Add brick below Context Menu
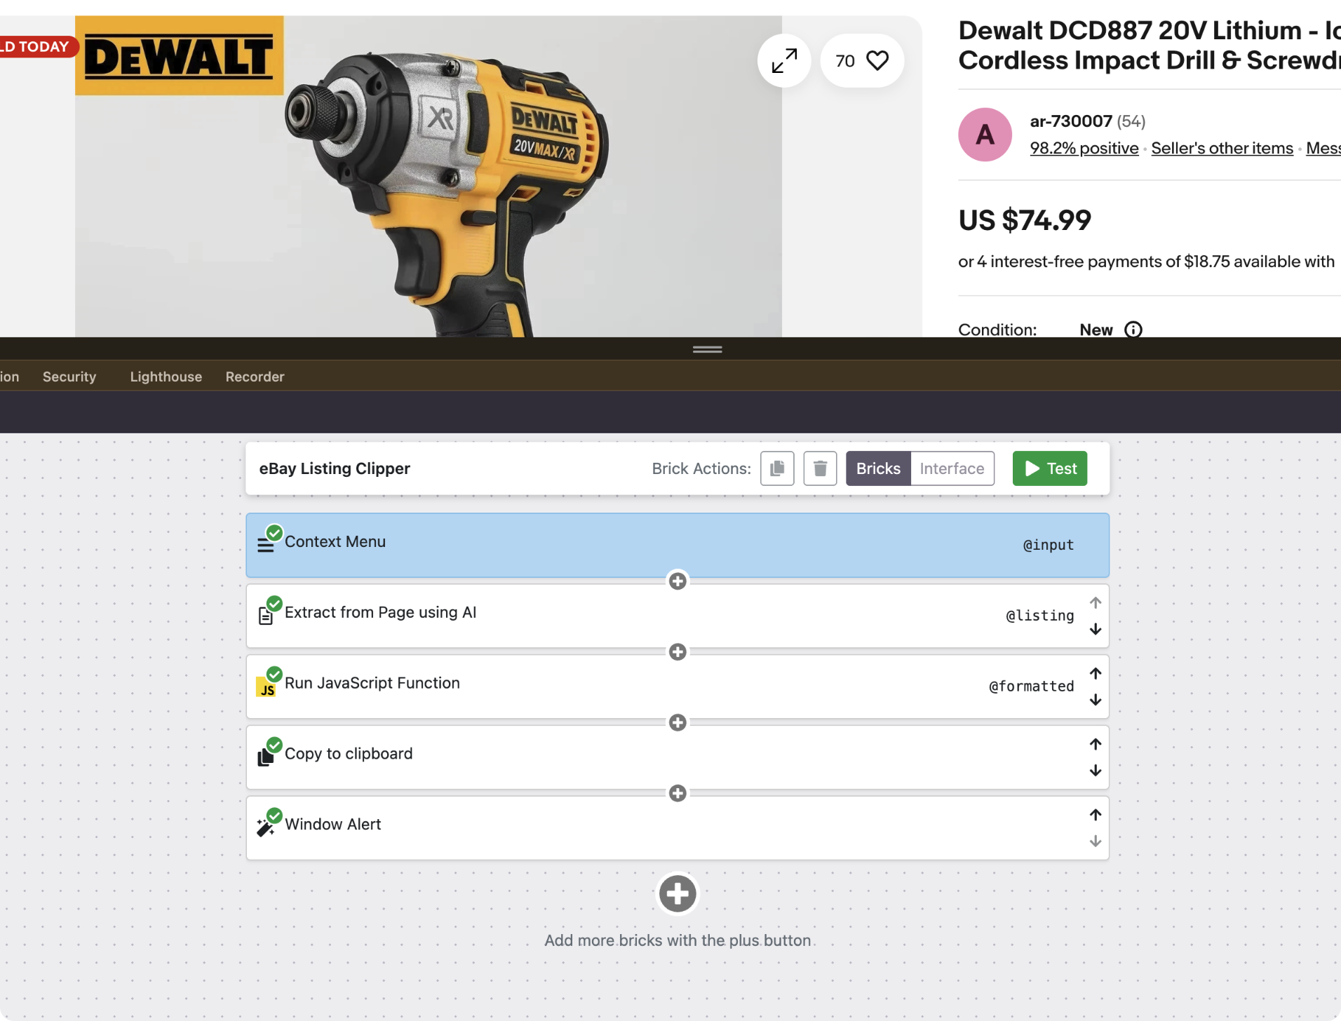This screenshot has height=1021, width=1341. point(678,581)
